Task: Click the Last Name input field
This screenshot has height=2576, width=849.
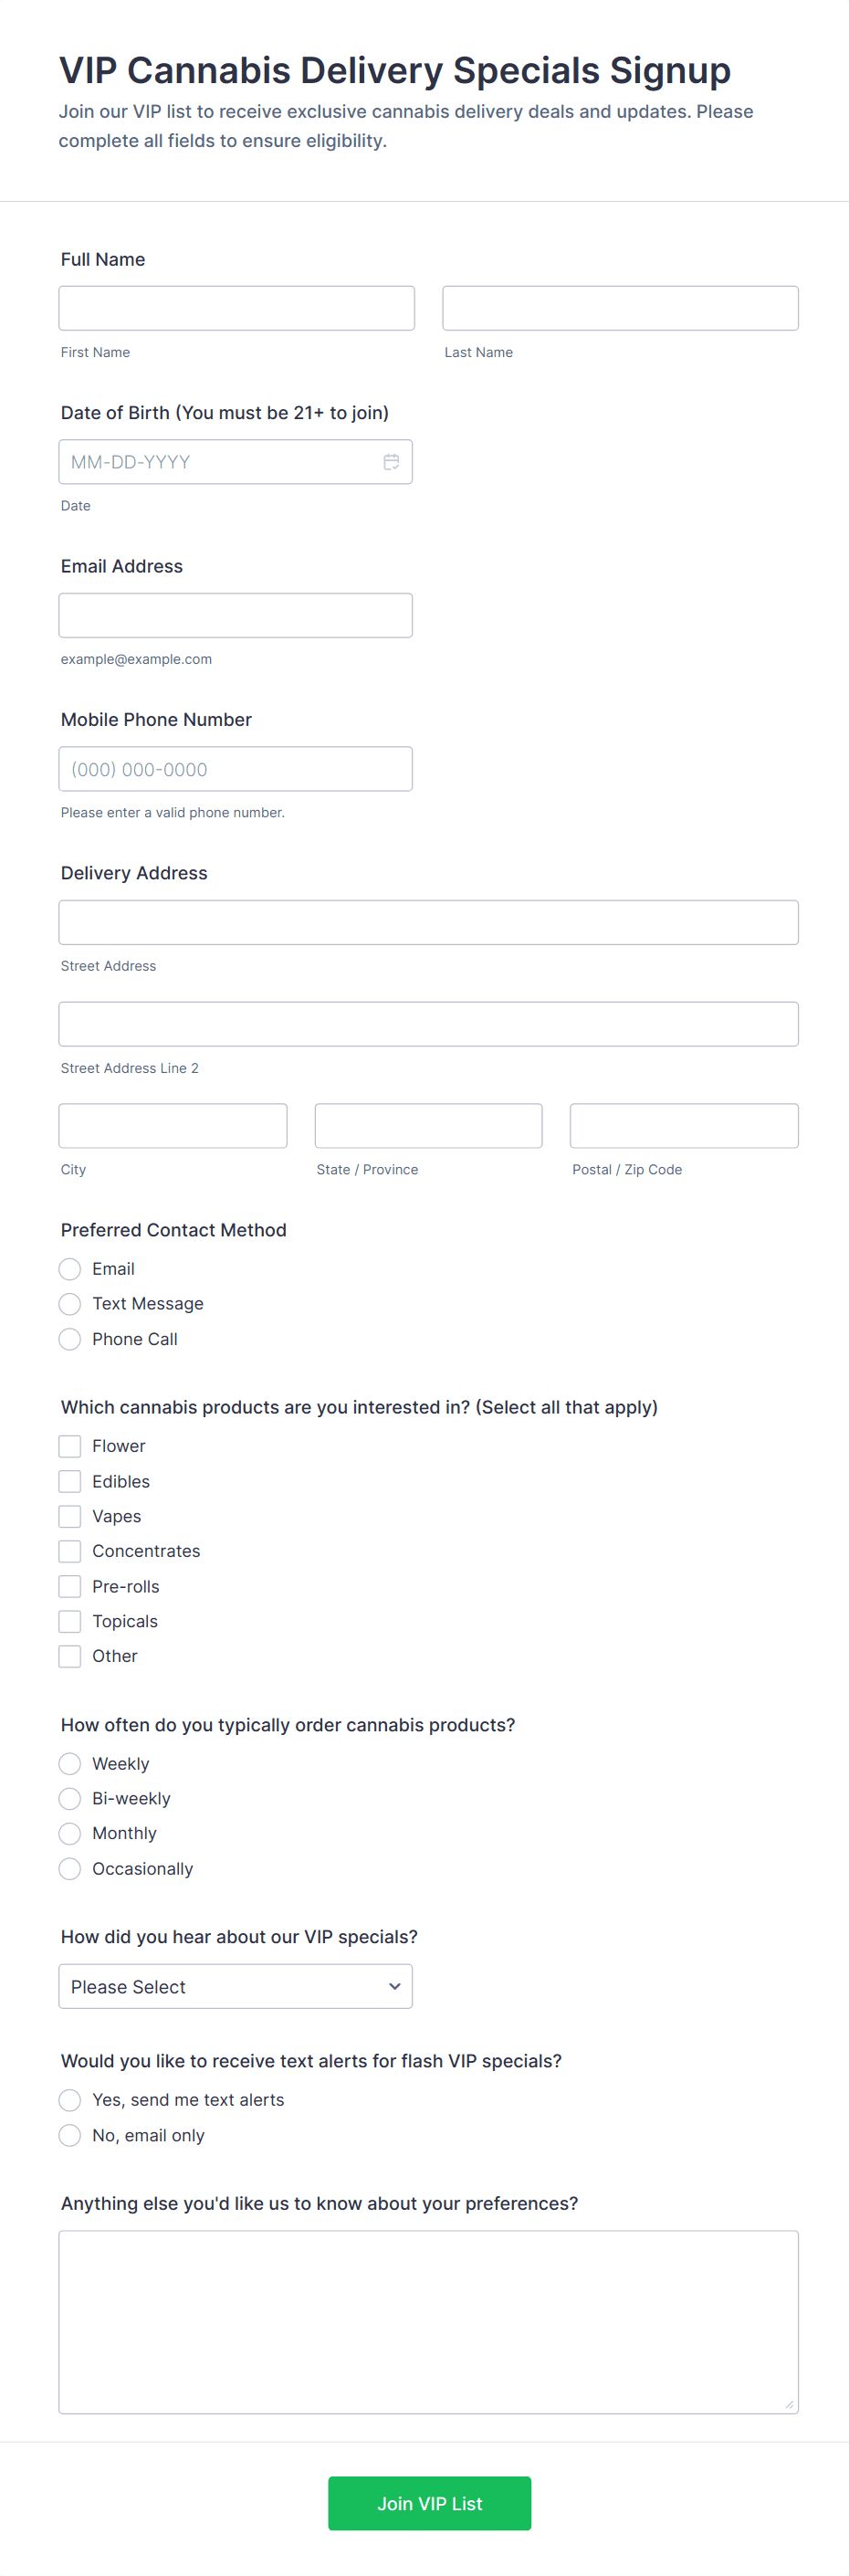Action: coord(620,308)
